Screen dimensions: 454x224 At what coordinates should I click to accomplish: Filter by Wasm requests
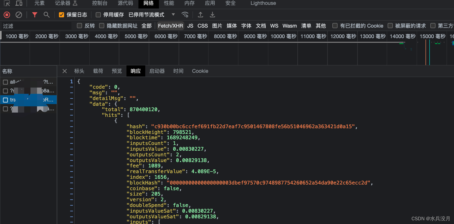[x=290, y=26]
